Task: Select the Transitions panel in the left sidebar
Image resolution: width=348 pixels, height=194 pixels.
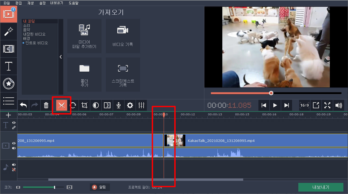Action: tap(9, 49)
